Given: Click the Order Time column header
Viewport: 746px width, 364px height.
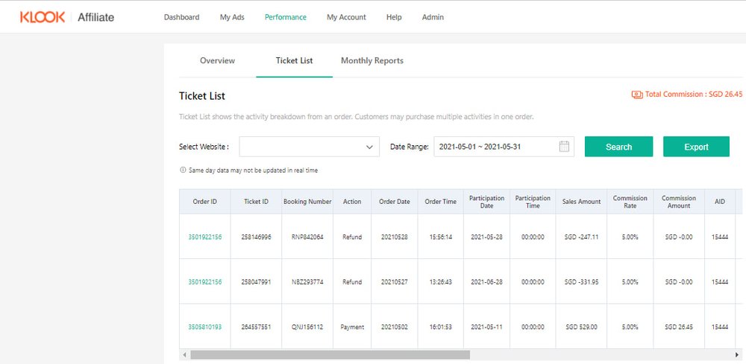Looking at the screenshot, I should 441,202.
